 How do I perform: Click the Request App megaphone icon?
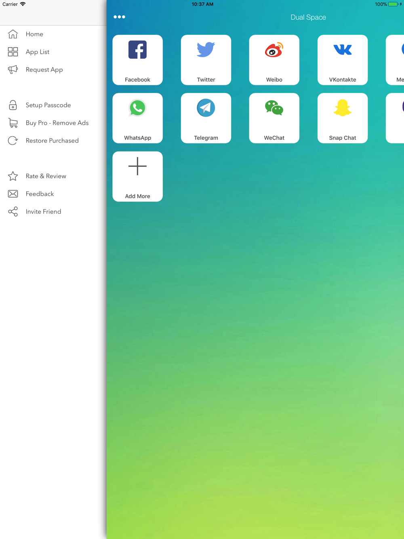[13, 69]
